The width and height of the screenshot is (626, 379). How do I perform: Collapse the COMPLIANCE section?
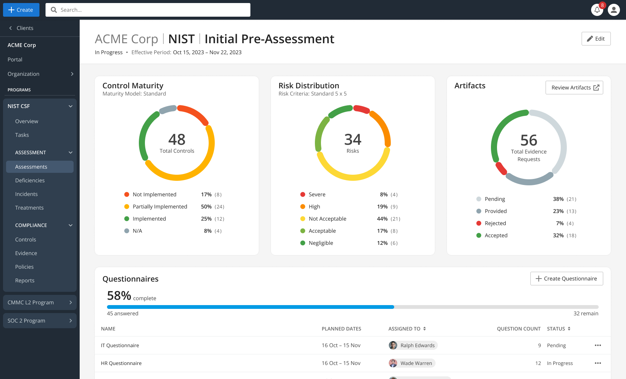pyautogui.click(x=71, y=225)
